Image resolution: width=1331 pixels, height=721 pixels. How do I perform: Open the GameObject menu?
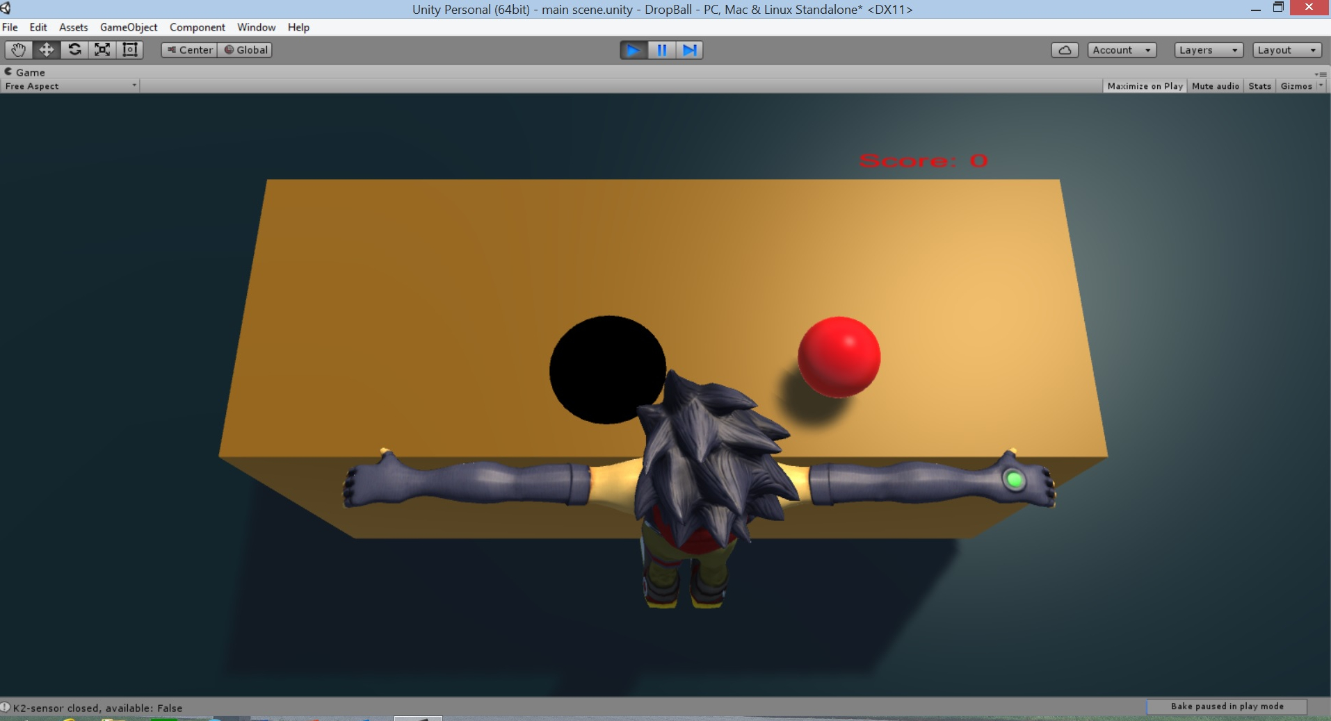coord(129,27)
